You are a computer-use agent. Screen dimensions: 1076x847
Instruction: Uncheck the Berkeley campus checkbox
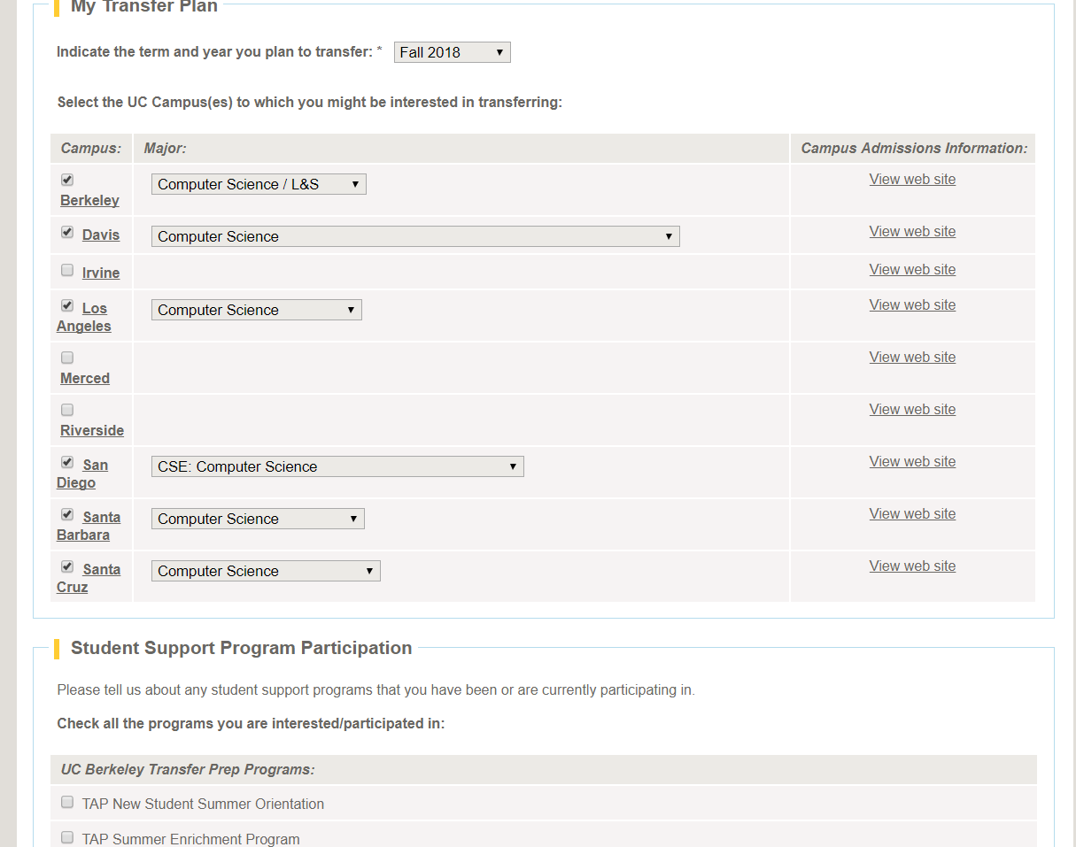pyautogui.click(x=67, y=180)
